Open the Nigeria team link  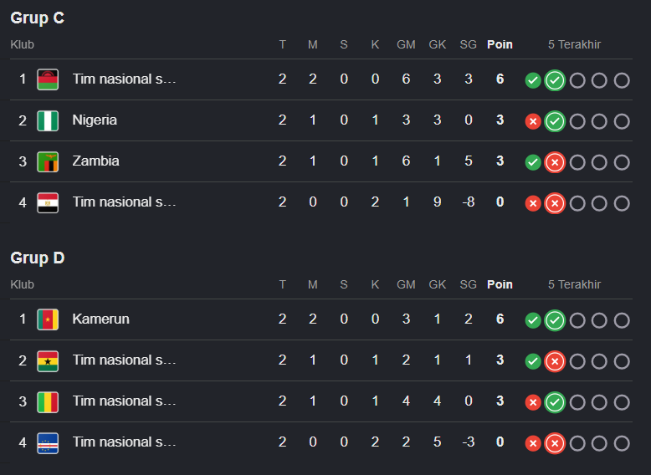pos(95,120)
